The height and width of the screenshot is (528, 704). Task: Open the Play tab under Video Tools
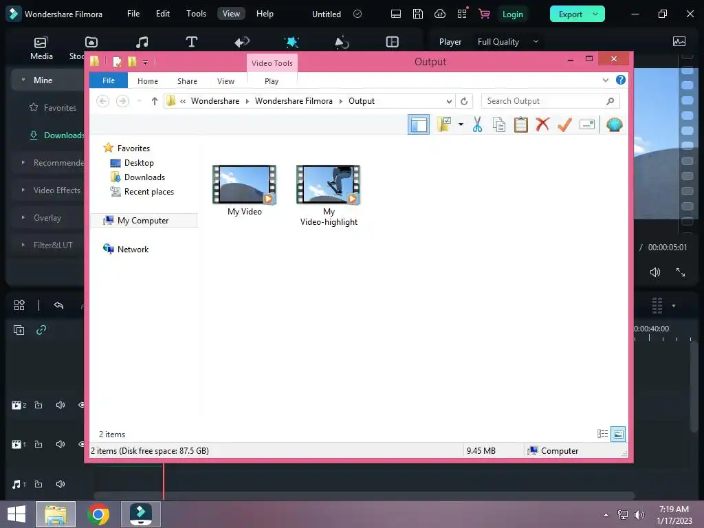click(x=272, y=81)
